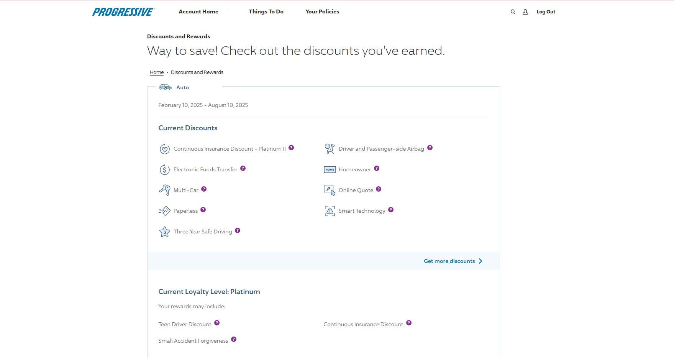
Task: Click the Log Out link
Action: [x=546, y=12]
